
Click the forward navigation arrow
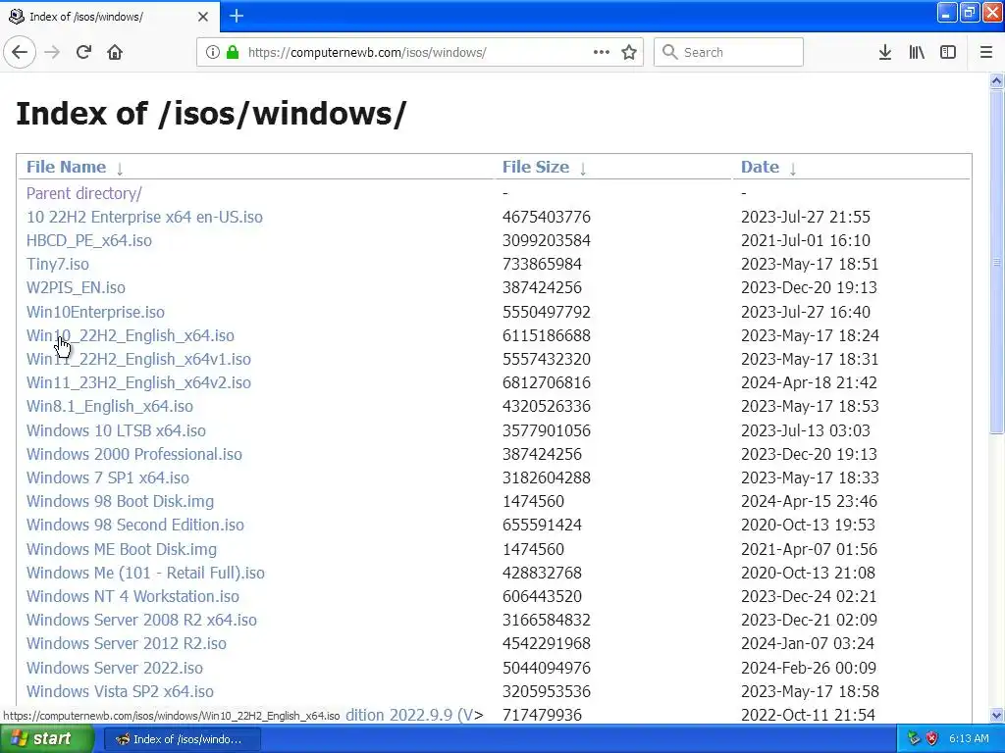(52, 52)
